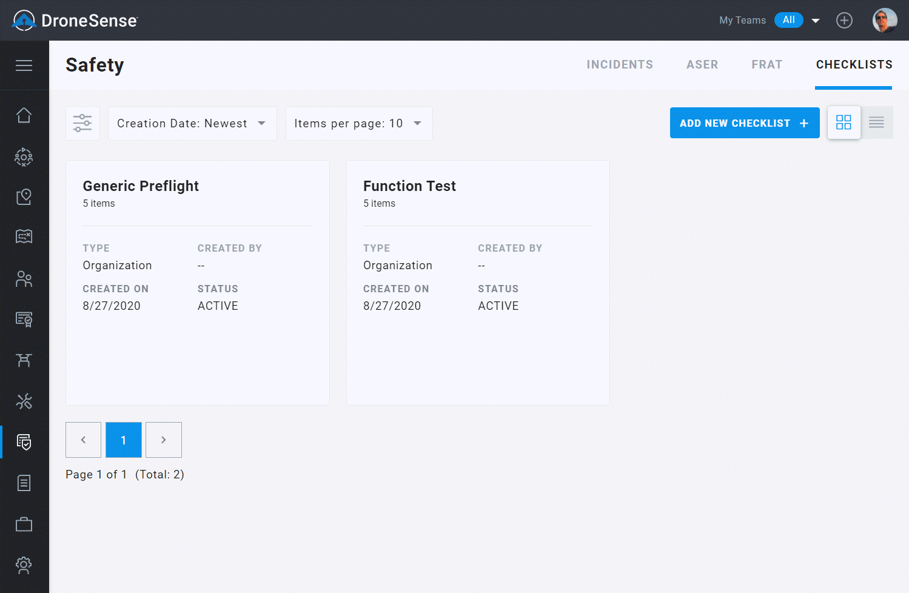Open the hamburger menu in sidebar
The width and height of the screenshot is (909, 593).
24,65
